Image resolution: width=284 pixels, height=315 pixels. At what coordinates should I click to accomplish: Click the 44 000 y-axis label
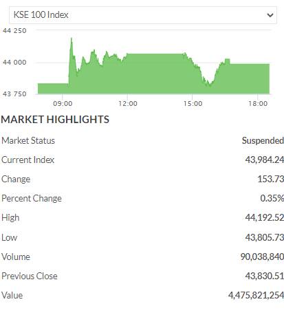(14, 63)
